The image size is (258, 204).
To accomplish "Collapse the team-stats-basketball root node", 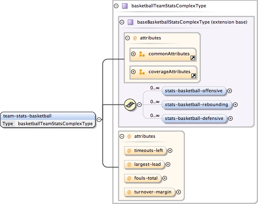I will point(99,119).
